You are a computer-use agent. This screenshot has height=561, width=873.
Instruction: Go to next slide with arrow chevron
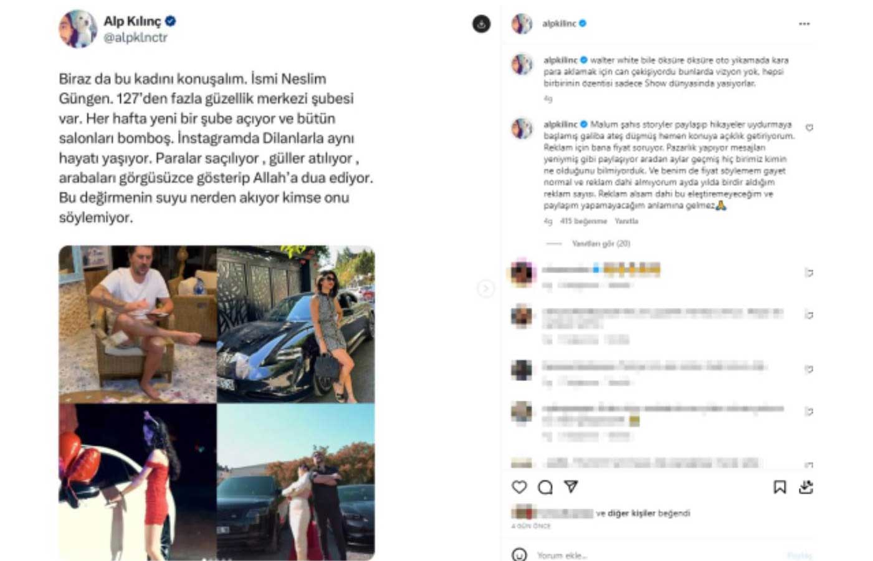pos(486,289)
